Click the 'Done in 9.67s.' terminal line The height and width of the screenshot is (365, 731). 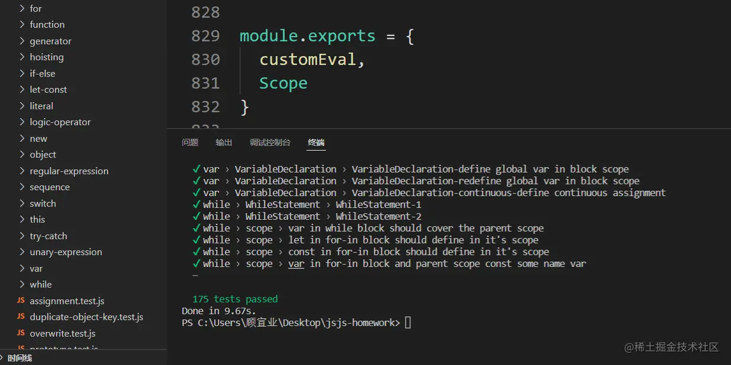pyautogui.click(x=219, y=311)
